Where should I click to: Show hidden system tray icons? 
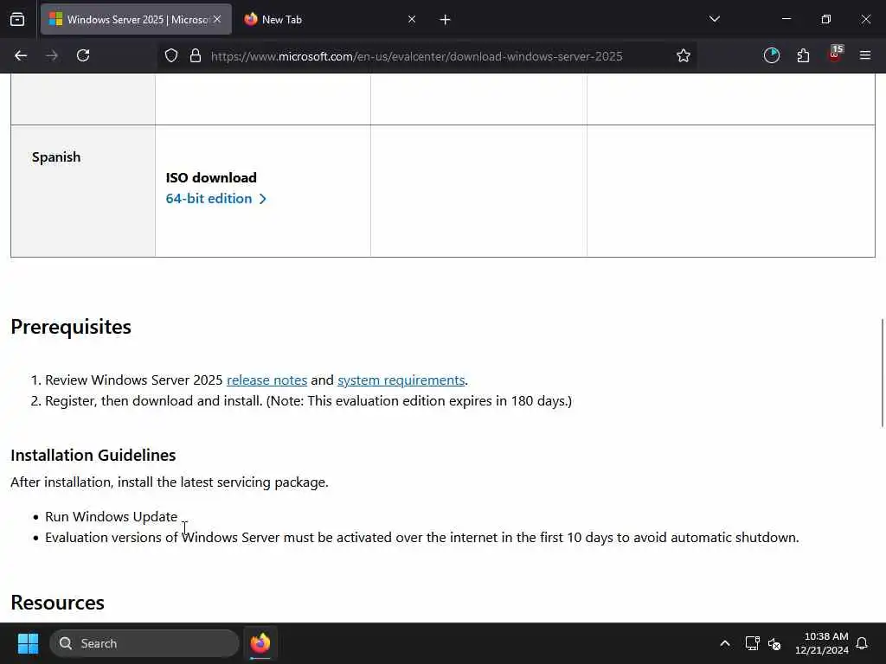(x=725, y=643)
